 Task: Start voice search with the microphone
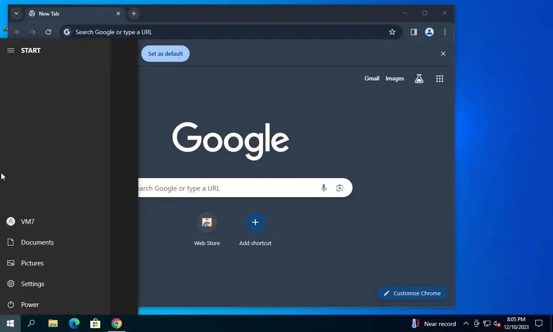click(324, 188)
